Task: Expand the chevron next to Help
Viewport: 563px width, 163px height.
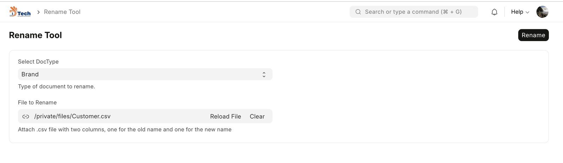Action: click(527, 12)
